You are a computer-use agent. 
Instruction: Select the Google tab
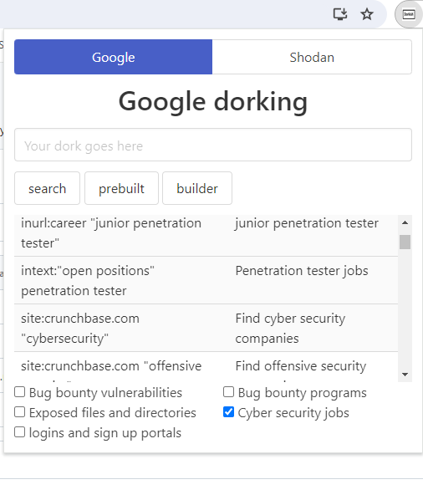[x=113, y=57]
